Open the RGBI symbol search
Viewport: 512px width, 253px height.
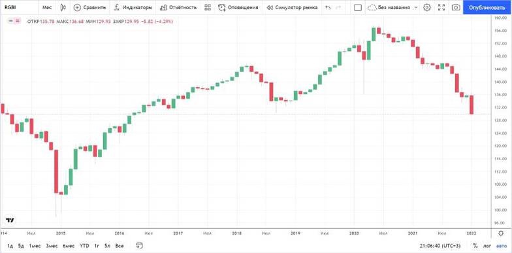coord(10,7)
